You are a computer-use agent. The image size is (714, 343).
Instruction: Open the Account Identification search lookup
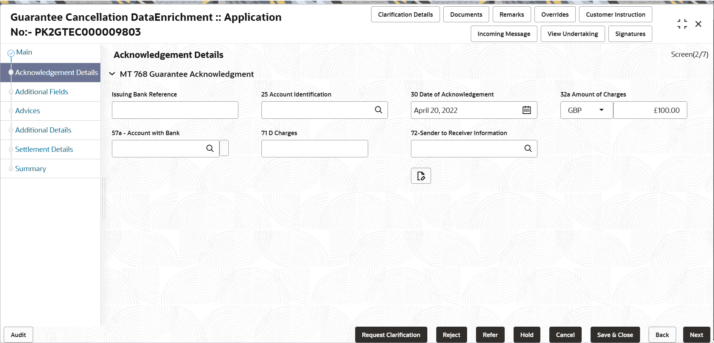378,110
